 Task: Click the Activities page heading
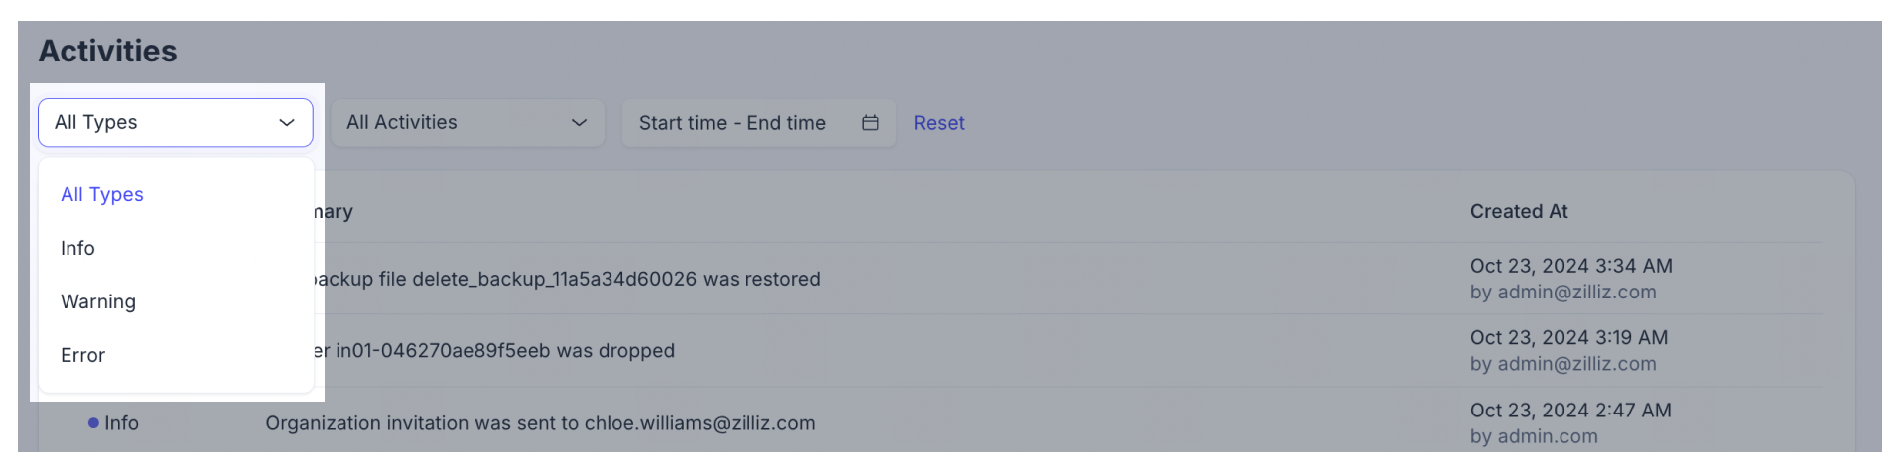(107, 52)
